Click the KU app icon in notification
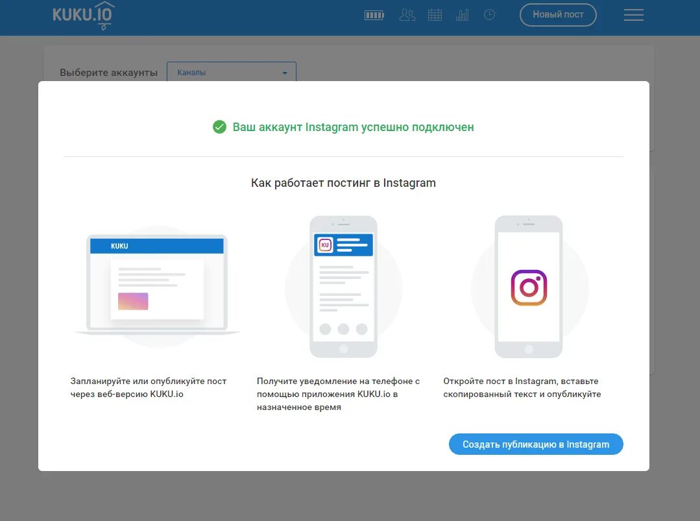This screenshot has width=700, height=521. point(325,245)
